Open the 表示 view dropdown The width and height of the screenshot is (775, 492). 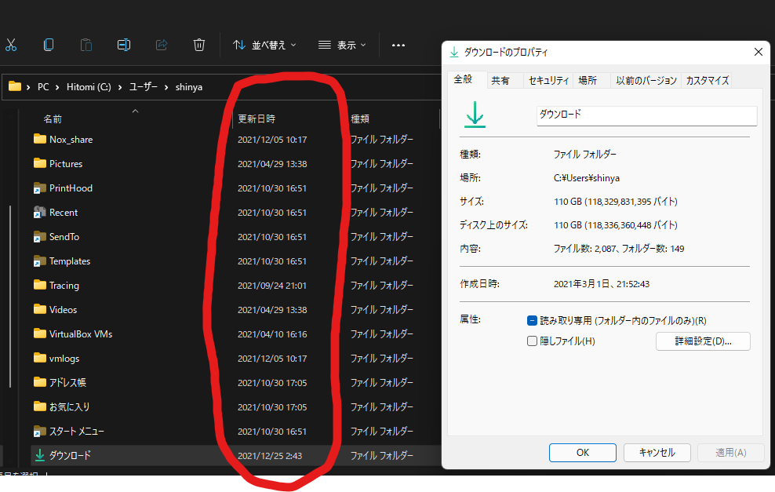[343, 45]
